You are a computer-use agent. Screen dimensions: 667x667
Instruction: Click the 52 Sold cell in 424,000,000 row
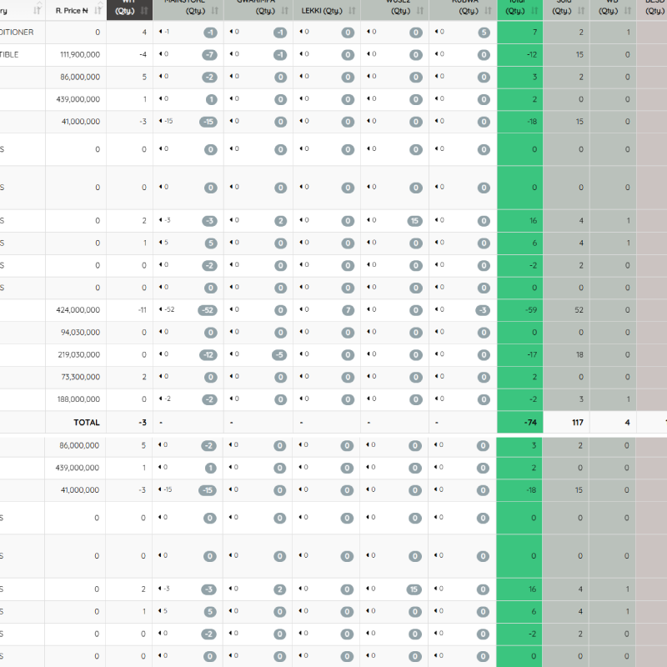point(566,309)
